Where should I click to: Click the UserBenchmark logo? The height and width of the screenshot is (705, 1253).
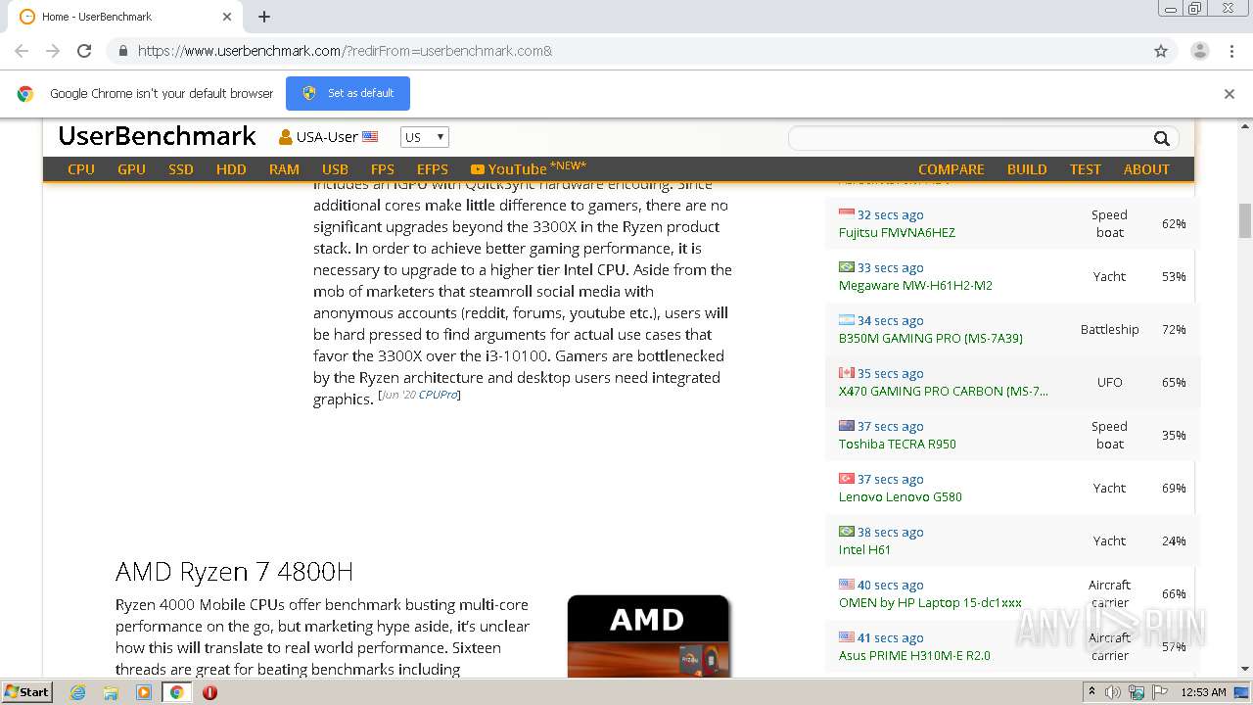(157, 136)
